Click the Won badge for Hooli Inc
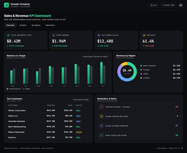187x153 pixels. coord(78,138)
